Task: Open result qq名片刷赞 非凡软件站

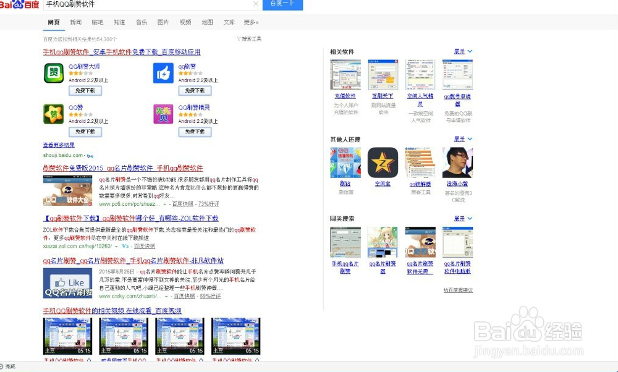Action: coord(133,261)
